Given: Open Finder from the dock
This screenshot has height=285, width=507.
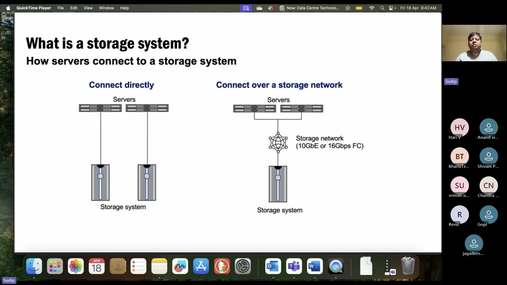Looking at the screenshot, I should pyautogui.click(x=34, y=266).
